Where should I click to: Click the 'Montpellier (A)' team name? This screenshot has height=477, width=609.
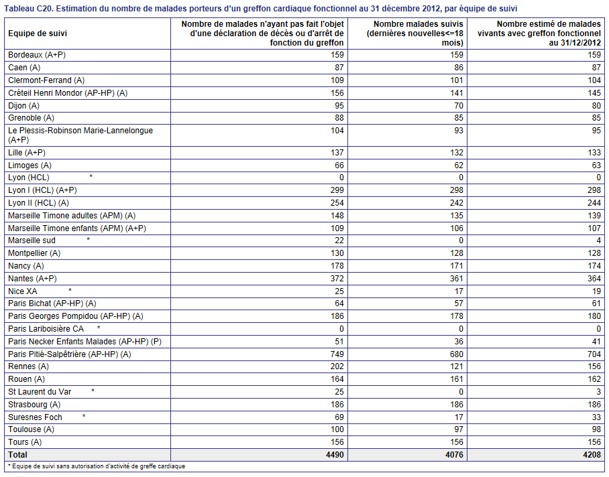[34, 253]
